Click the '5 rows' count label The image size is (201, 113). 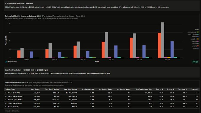[x=8, y=111]
